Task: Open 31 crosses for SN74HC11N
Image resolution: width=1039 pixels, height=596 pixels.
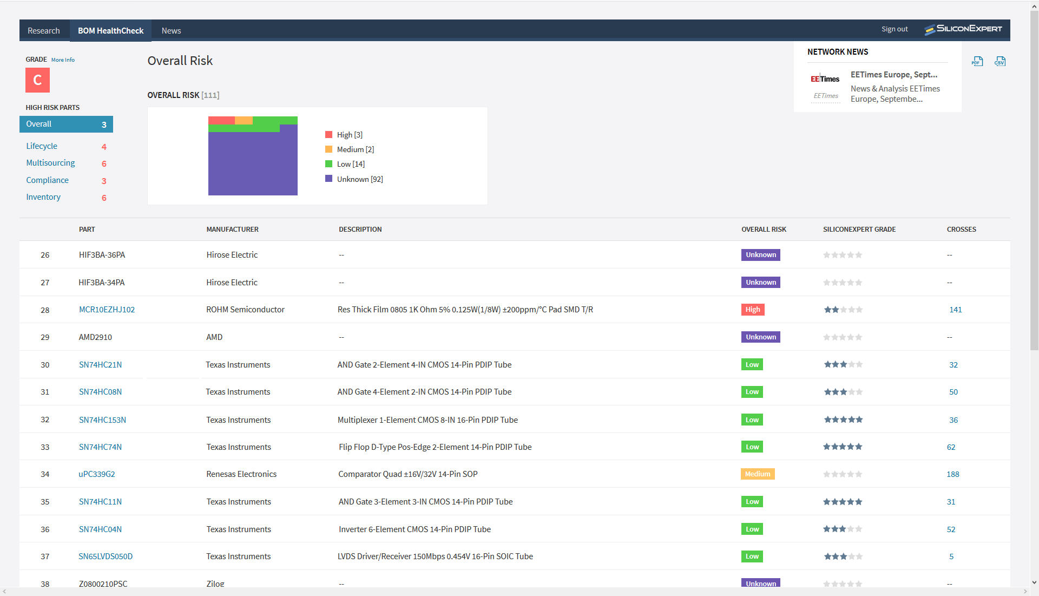Action: click(x=951, y=502)
